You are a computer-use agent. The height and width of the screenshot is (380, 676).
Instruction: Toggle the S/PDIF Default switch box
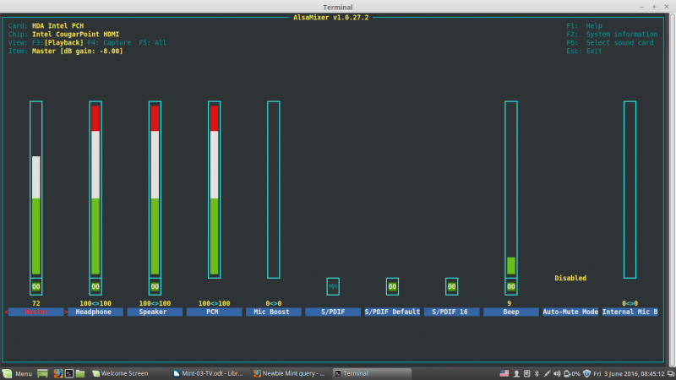pos(392,286)
